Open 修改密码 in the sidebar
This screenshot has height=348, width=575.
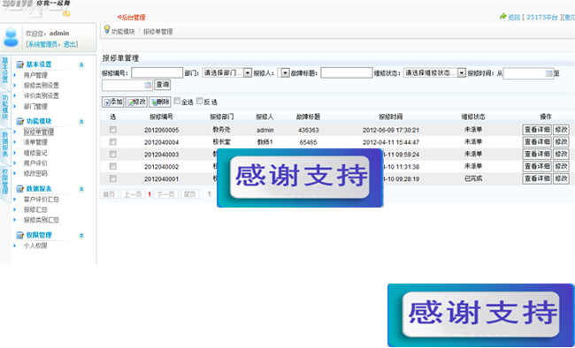click(x=35, y=173)
